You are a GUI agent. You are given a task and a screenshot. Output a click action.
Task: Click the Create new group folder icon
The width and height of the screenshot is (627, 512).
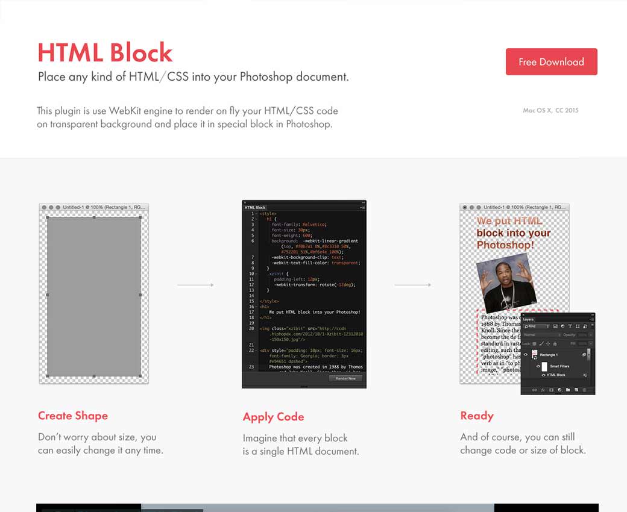pos(568,390)
